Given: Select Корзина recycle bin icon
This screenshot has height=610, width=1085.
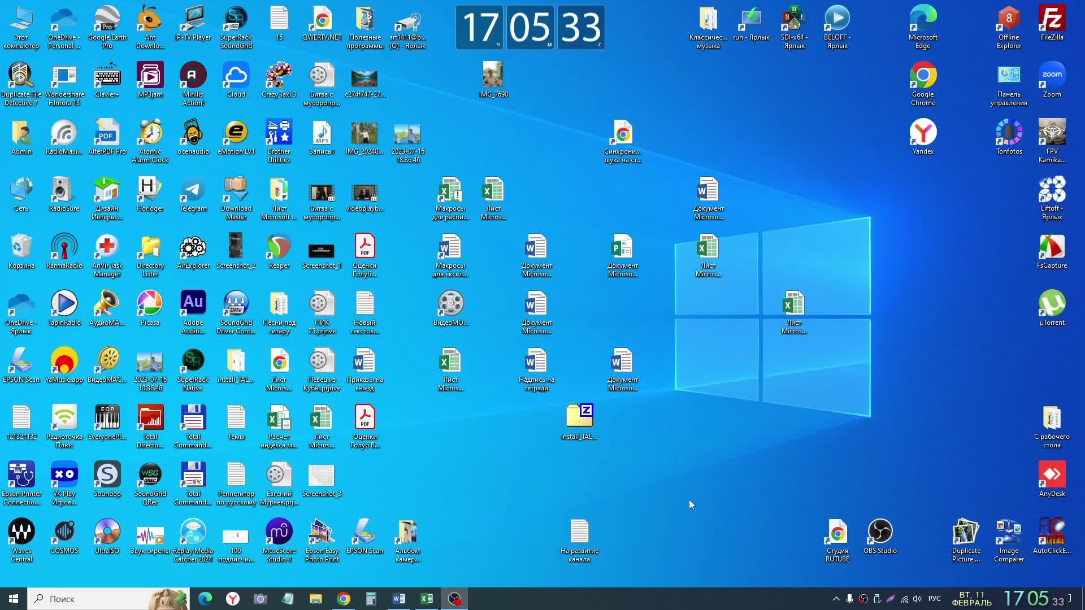Looking at the screenshot, I should [21, 251].
